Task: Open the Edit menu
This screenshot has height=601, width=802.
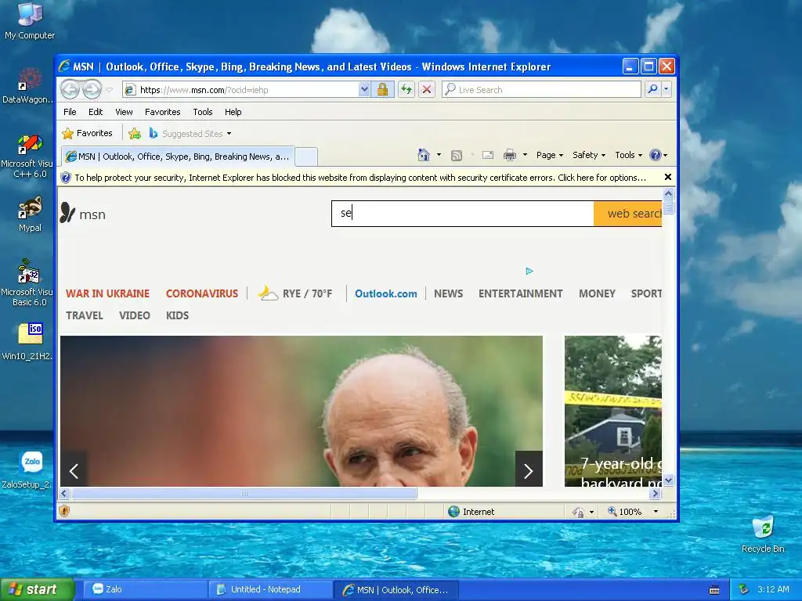Action: [95, 112]
